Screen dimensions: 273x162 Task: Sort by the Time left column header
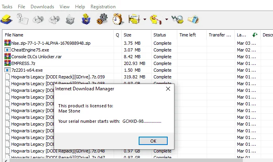click(x=192, y=35)
